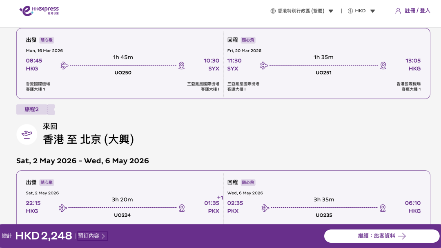Click the pin icon at PKX arrival
Viewport: 441px width, 248px height.
pyautogui.click(x=181, y=208)
